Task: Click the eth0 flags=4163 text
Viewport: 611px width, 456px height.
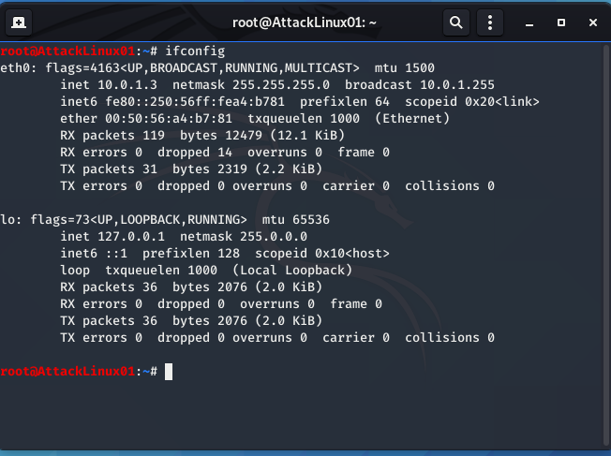Action: click(82, 67)
